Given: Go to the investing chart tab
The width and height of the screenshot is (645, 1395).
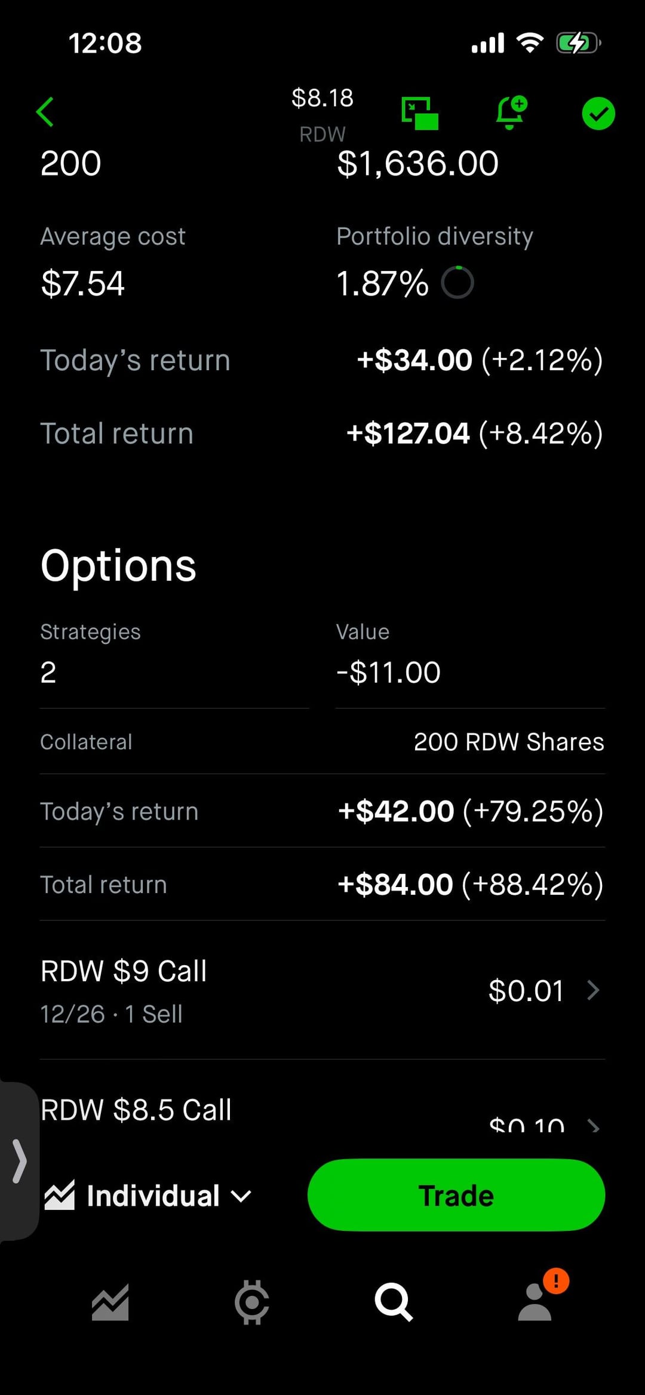Looking at the screenshot, I should click(x=110, y=1302).
